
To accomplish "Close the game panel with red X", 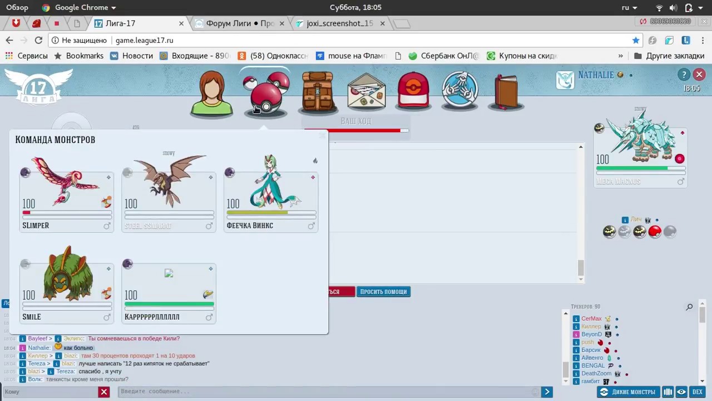I will (x=699, y=75).
